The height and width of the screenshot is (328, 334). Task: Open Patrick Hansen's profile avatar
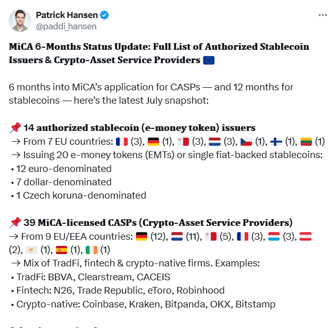click(x=19, y=20)
